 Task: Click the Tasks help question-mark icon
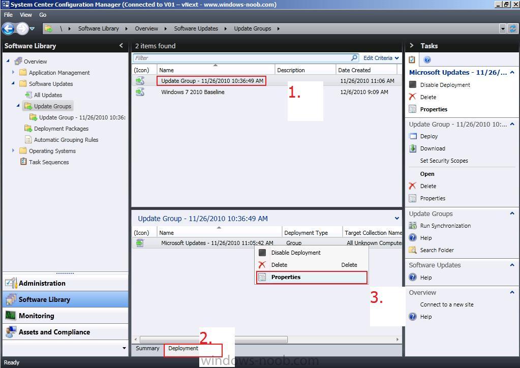pos(427,59)
